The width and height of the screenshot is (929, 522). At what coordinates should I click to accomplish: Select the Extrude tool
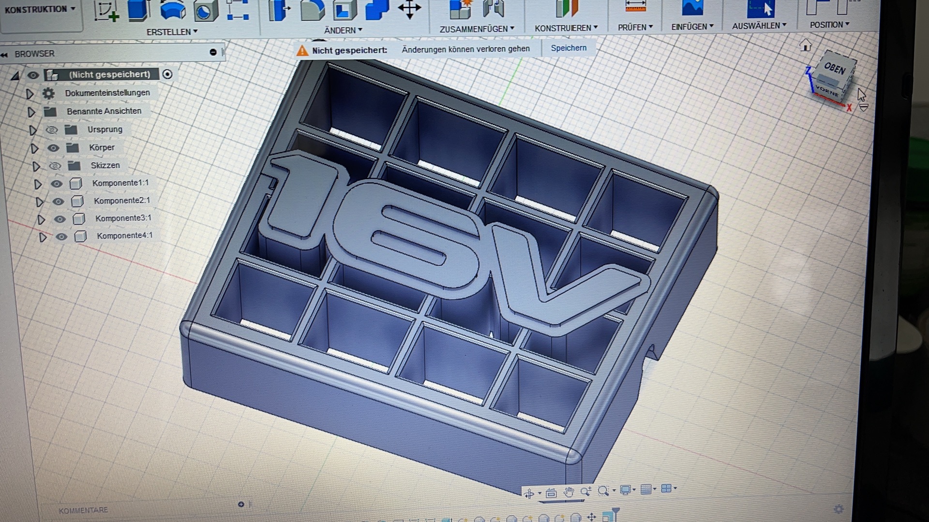click(139, 10)
